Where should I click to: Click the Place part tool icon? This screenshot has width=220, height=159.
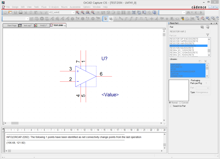click(111, 19)
